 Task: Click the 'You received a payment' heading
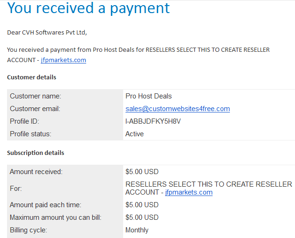click(x=88, y=8)
